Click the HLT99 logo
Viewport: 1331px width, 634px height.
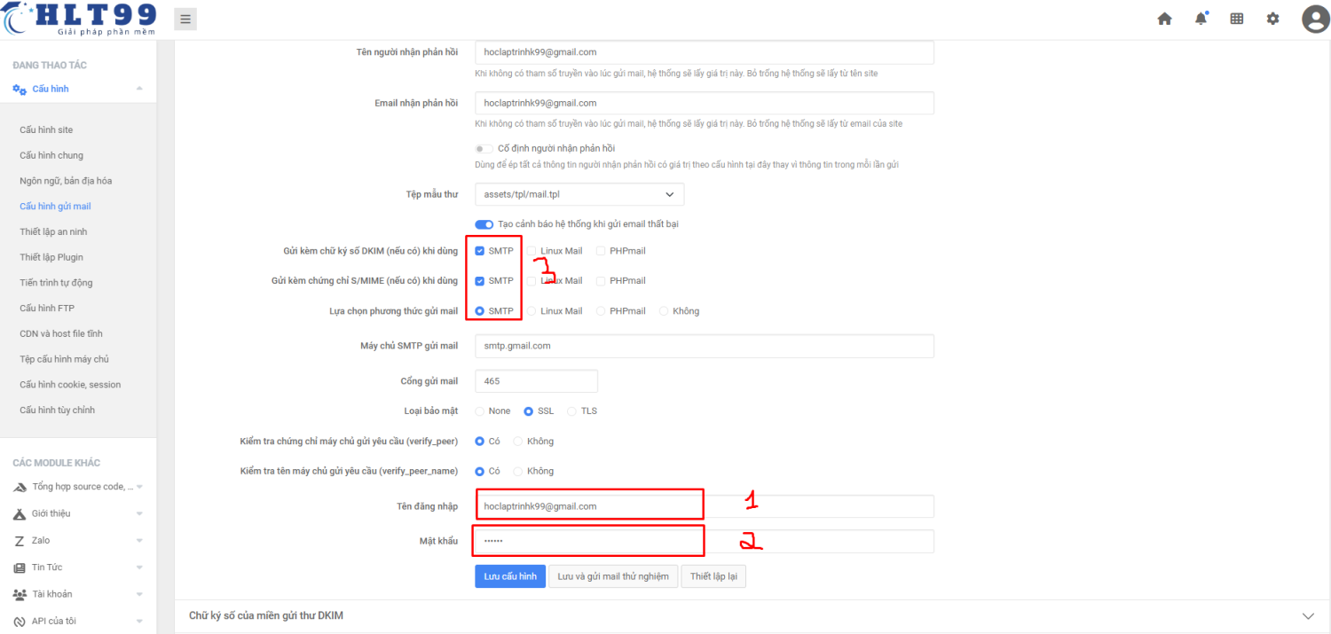tap(80, 19)
